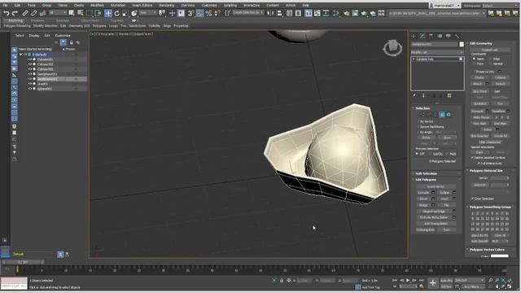
Task: Open the Modifiers menu
Action: (x=97, y=6)
